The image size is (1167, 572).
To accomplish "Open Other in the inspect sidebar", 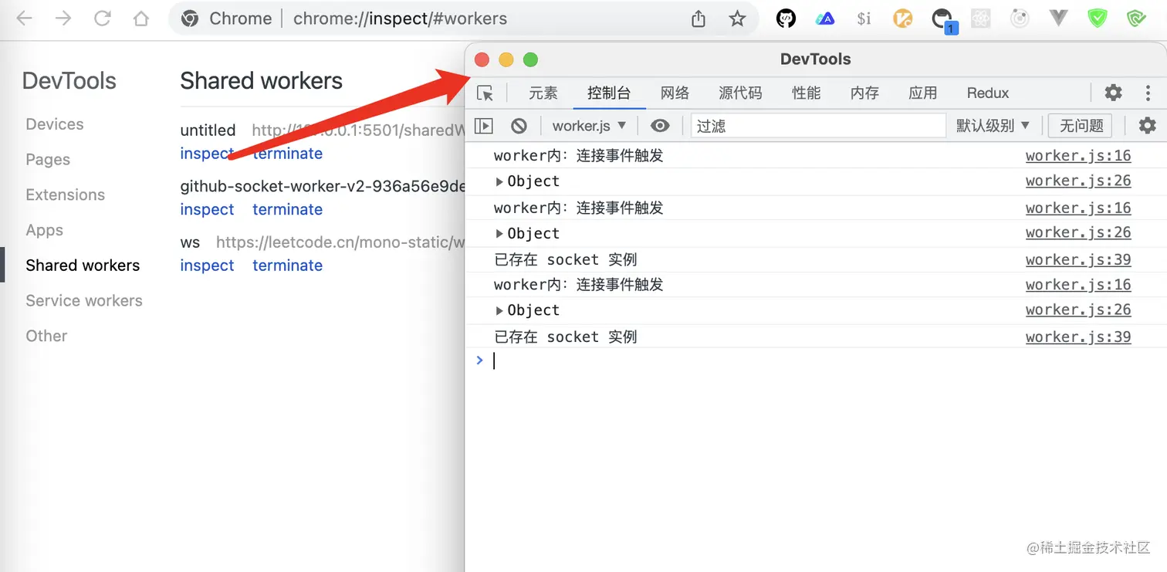I will click(46, 336).
